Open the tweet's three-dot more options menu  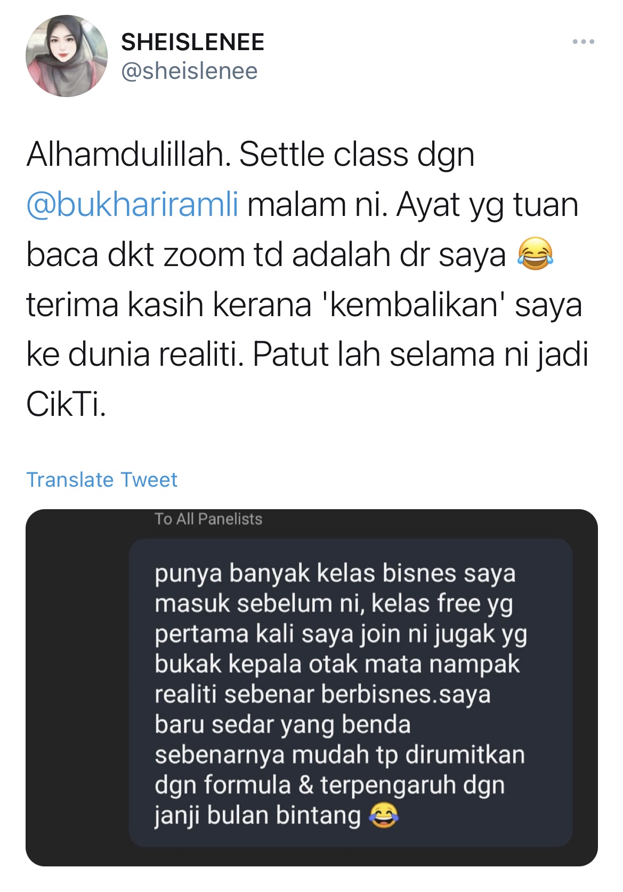coord(584,42)
